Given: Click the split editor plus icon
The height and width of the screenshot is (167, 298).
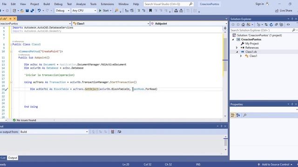Looking at the screenshot, I should click(x=225, y=28).
